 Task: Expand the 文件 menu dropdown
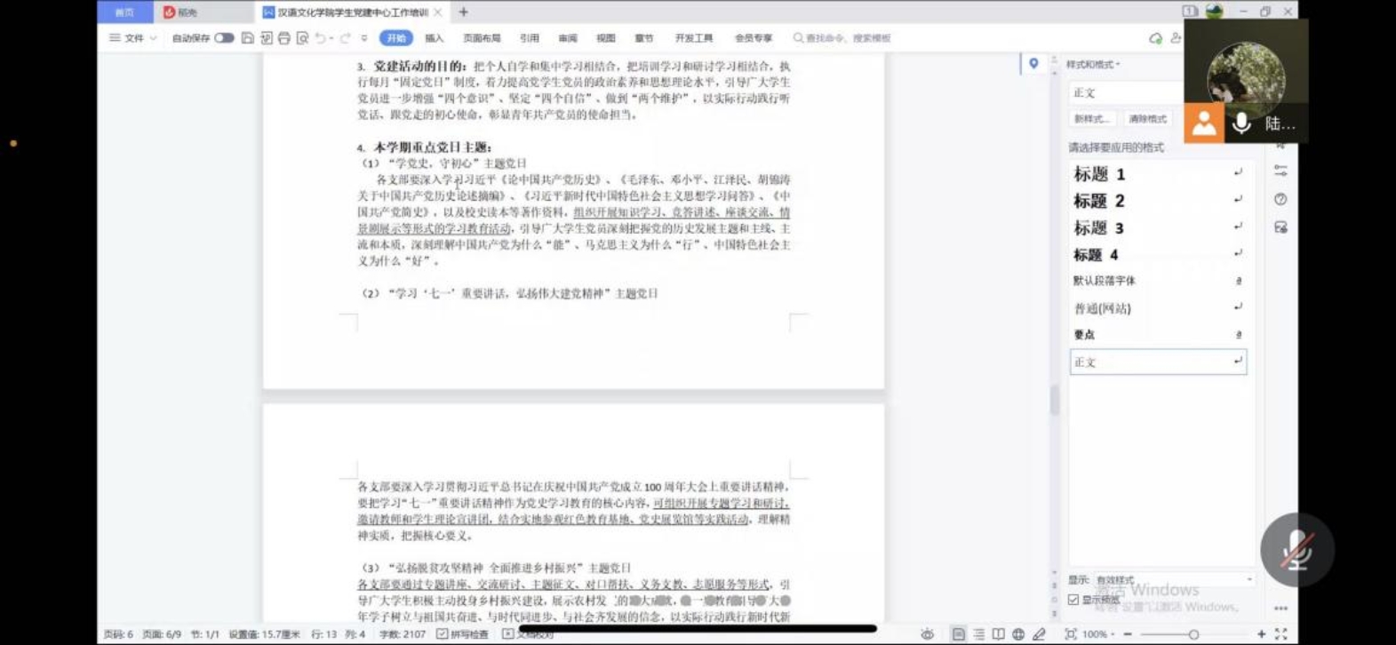point(133,38)
